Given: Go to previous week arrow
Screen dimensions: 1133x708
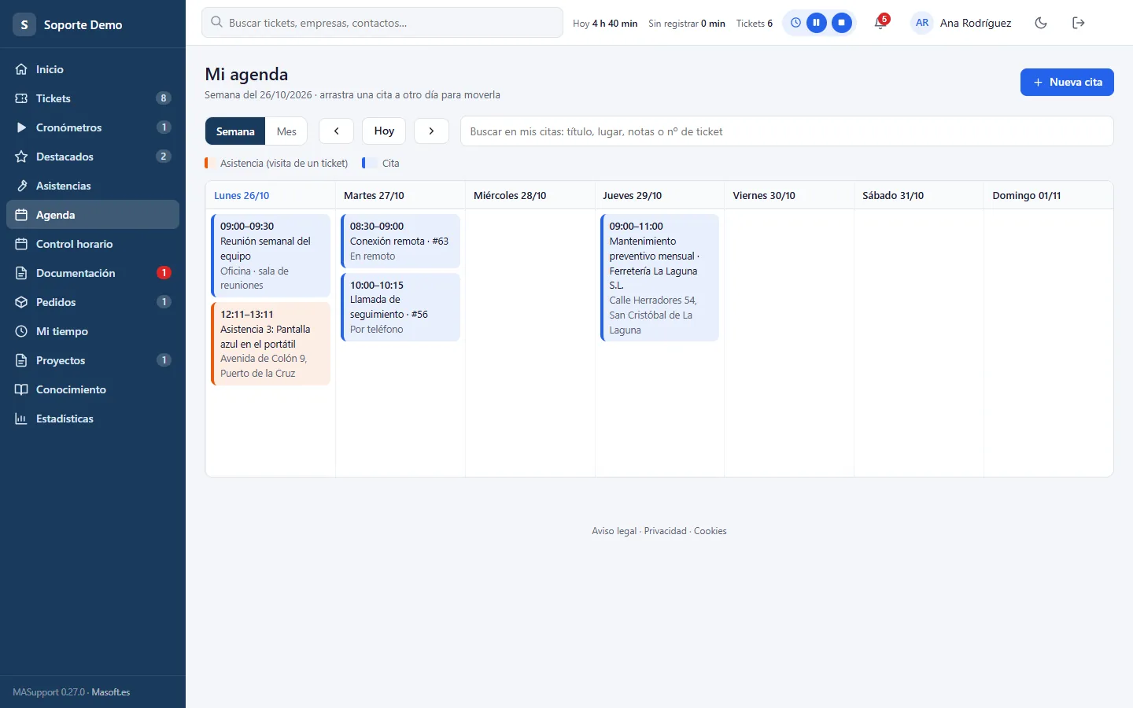Looking at the screenshot, I should tap(336, 131).
